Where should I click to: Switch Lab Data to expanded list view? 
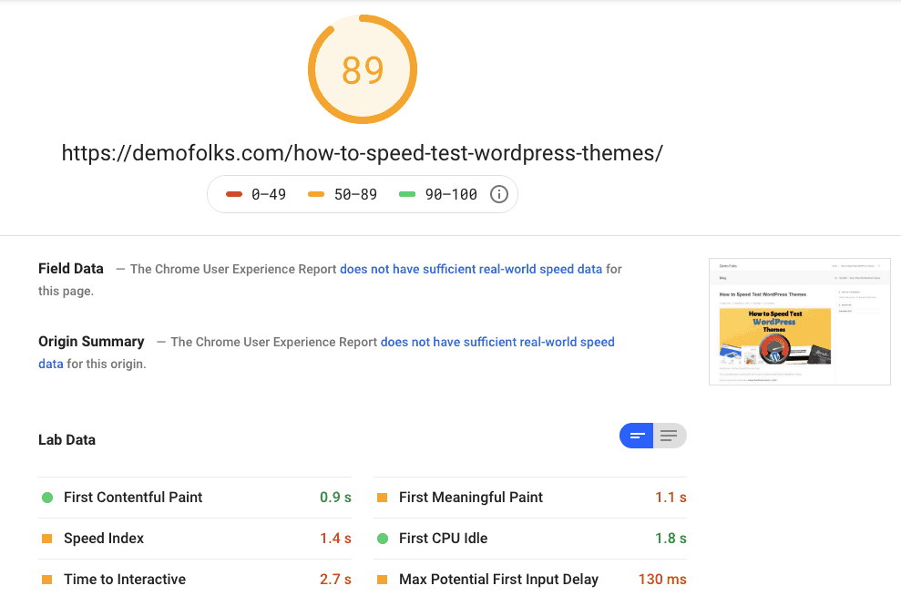point(670,436)
